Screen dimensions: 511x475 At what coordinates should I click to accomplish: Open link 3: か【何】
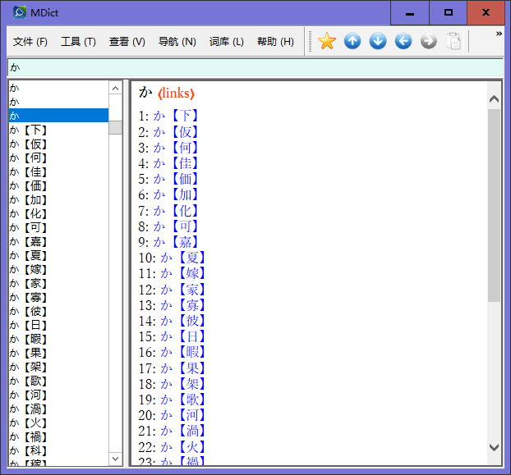click(176, 148)
